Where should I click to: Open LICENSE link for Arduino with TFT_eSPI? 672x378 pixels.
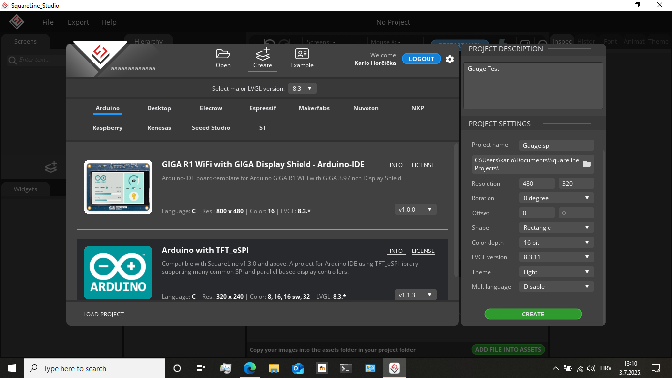[x=423, y=251]
